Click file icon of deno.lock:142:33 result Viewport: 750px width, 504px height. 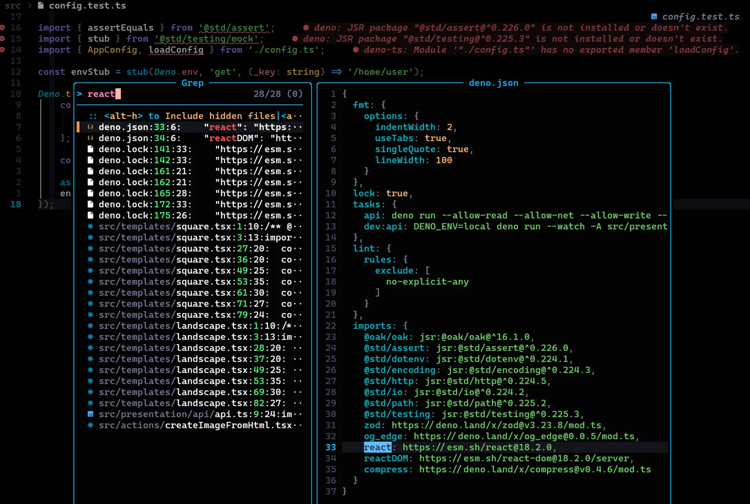[90, 160]
